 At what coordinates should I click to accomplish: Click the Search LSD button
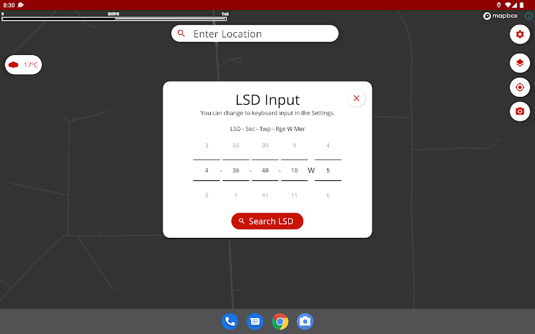point(267,221)
